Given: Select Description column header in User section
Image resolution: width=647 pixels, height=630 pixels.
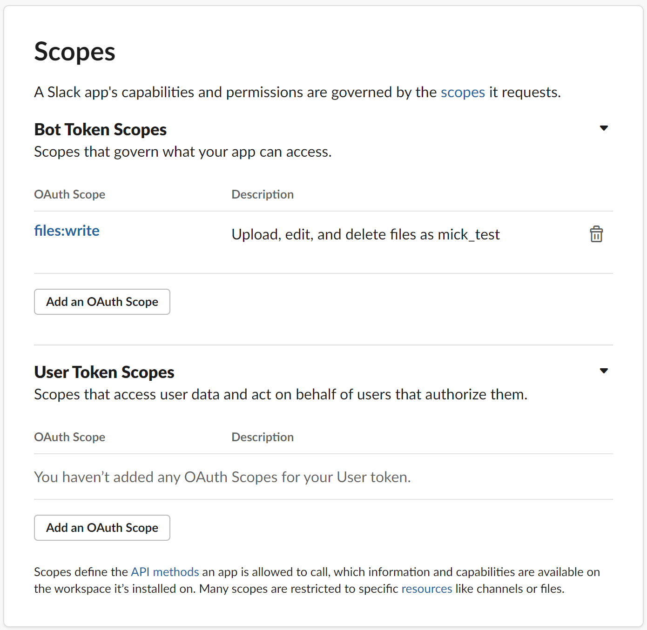Looking at the screenshot, I should (x=263, y=437).
